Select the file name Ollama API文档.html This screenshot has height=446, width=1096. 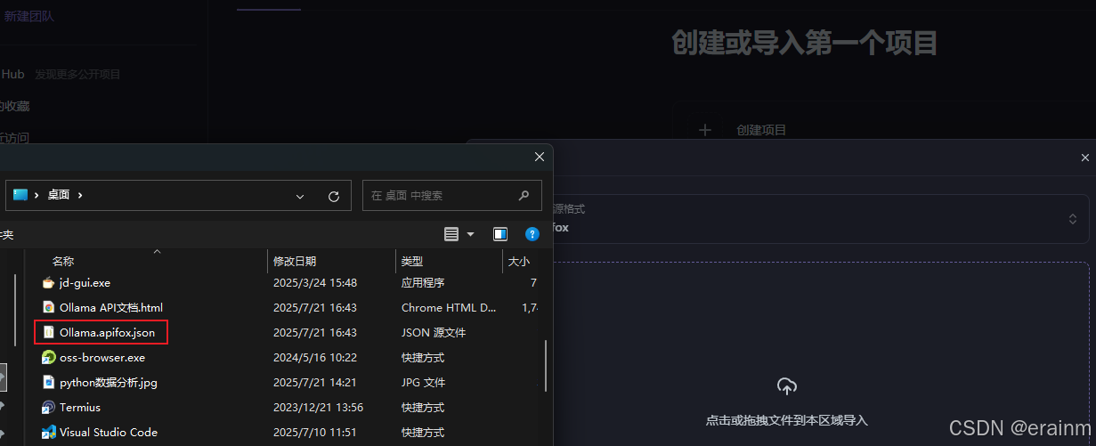[111, 307]
